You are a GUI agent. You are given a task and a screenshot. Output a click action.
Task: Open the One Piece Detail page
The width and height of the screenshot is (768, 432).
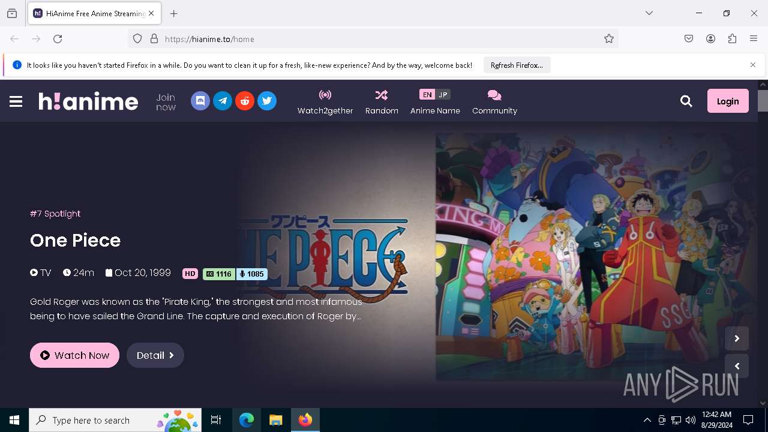[x=155, y=355]
